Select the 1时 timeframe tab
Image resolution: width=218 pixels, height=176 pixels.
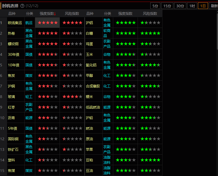click(192, 6)
